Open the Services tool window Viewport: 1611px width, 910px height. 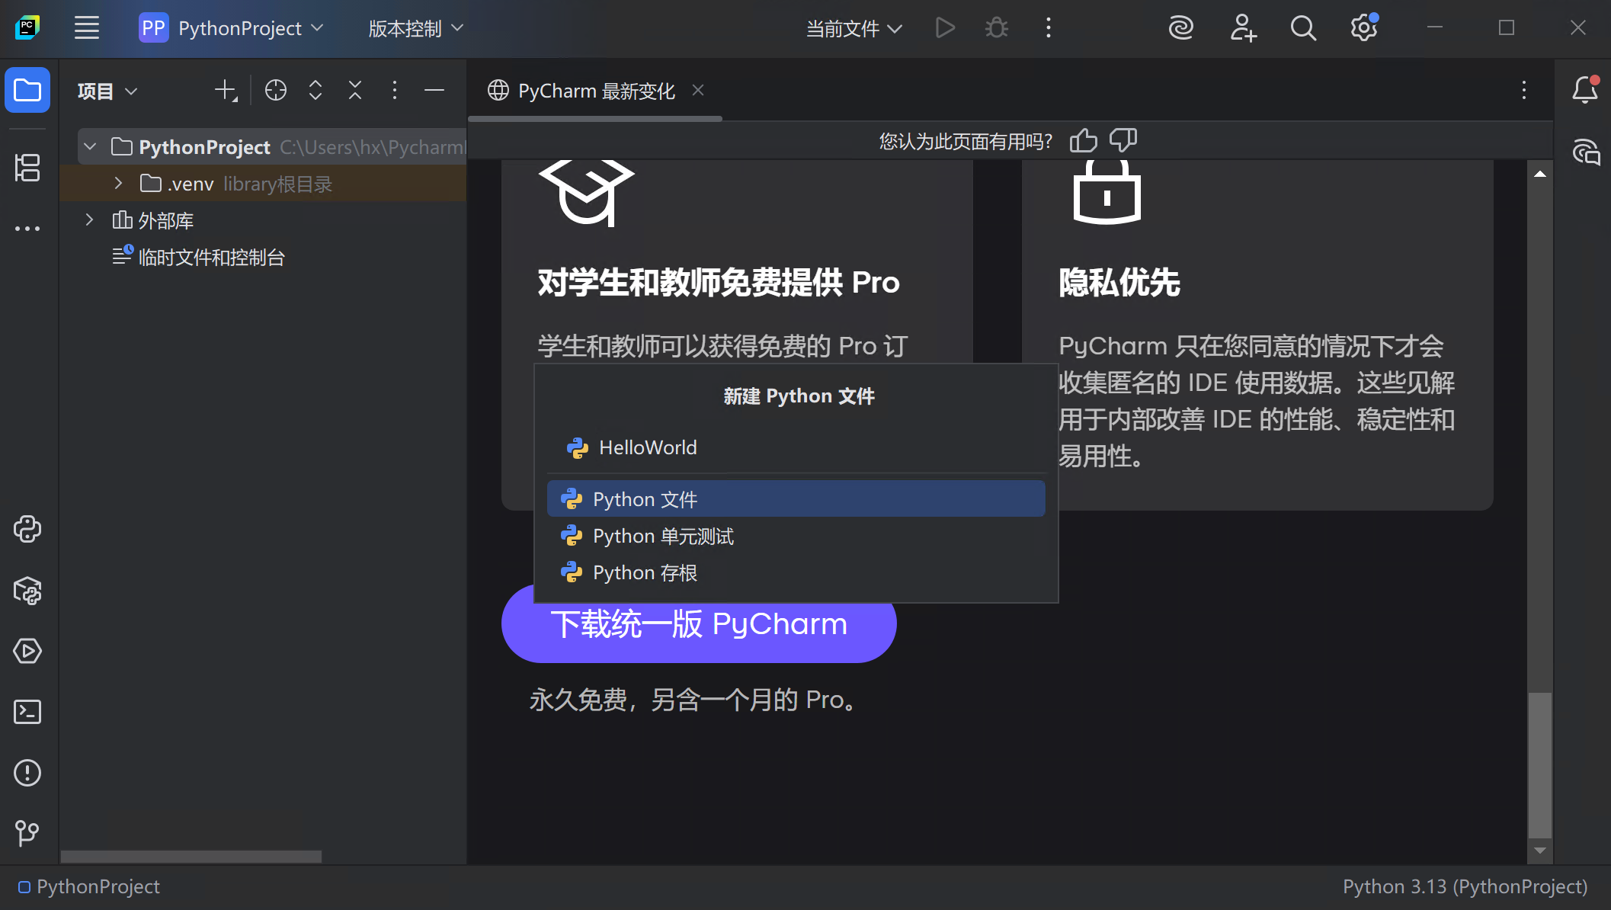27,651
